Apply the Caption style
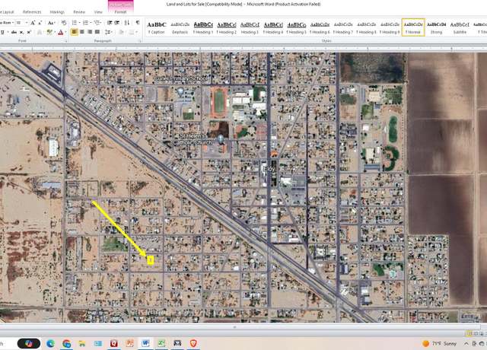 tap(157, 27)
